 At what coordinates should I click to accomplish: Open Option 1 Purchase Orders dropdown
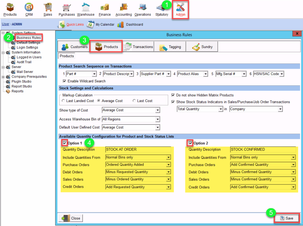click(x=168, y=165)
